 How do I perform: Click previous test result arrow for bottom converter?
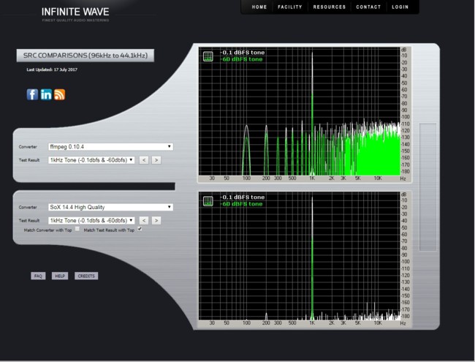click(x=144, y=220)
